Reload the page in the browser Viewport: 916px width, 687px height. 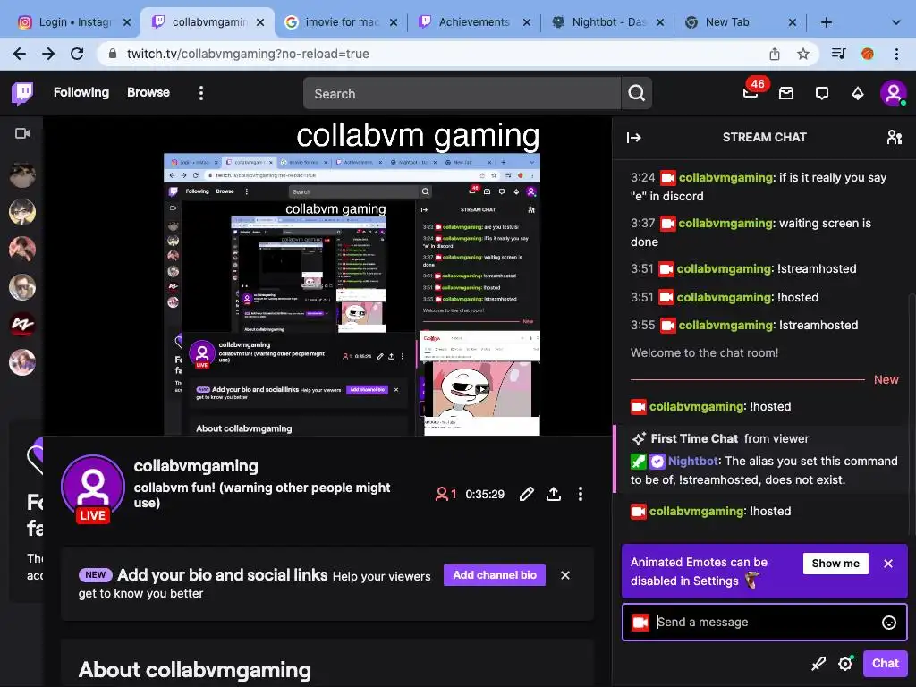pyautogui.click(x=77, y=54)
